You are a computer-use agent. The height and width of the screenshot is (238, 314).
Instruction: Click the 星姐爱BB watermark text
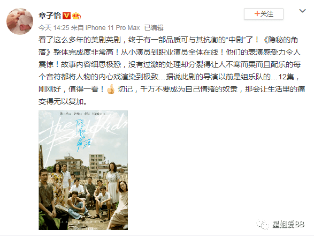click(x=288, y=225)
